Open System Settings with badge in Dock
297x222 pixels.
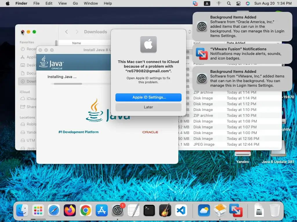click(x=118, y=210)
